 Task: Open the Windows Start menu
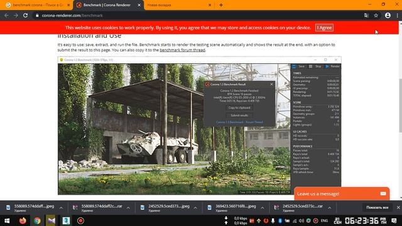tap(7, 220)
